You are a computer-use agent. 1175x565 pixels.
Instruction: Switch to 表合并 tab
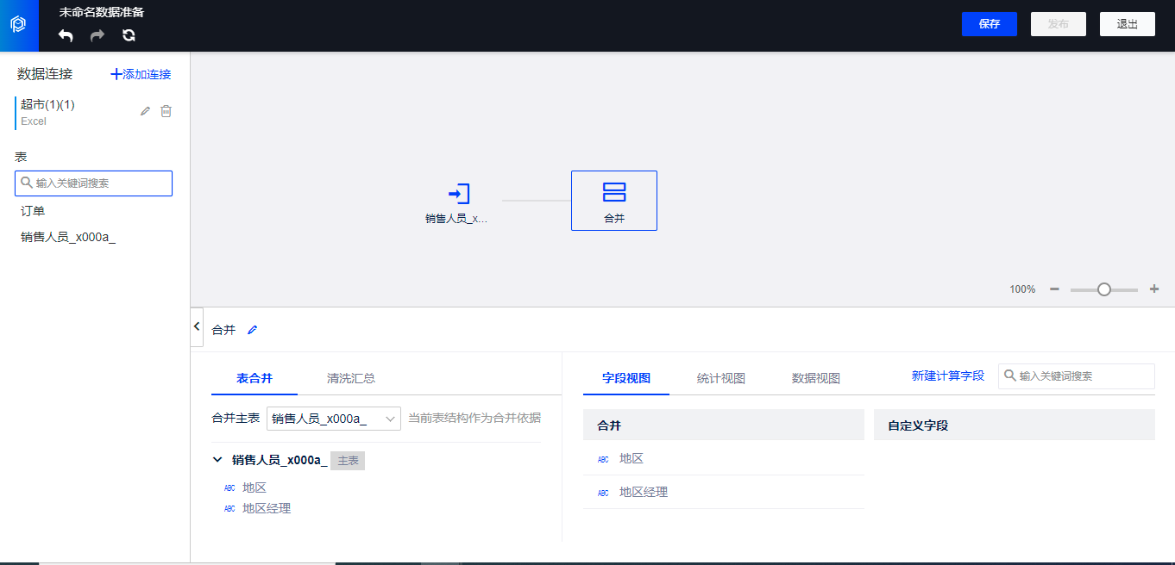pyautogui.click(x=254, y=378)
